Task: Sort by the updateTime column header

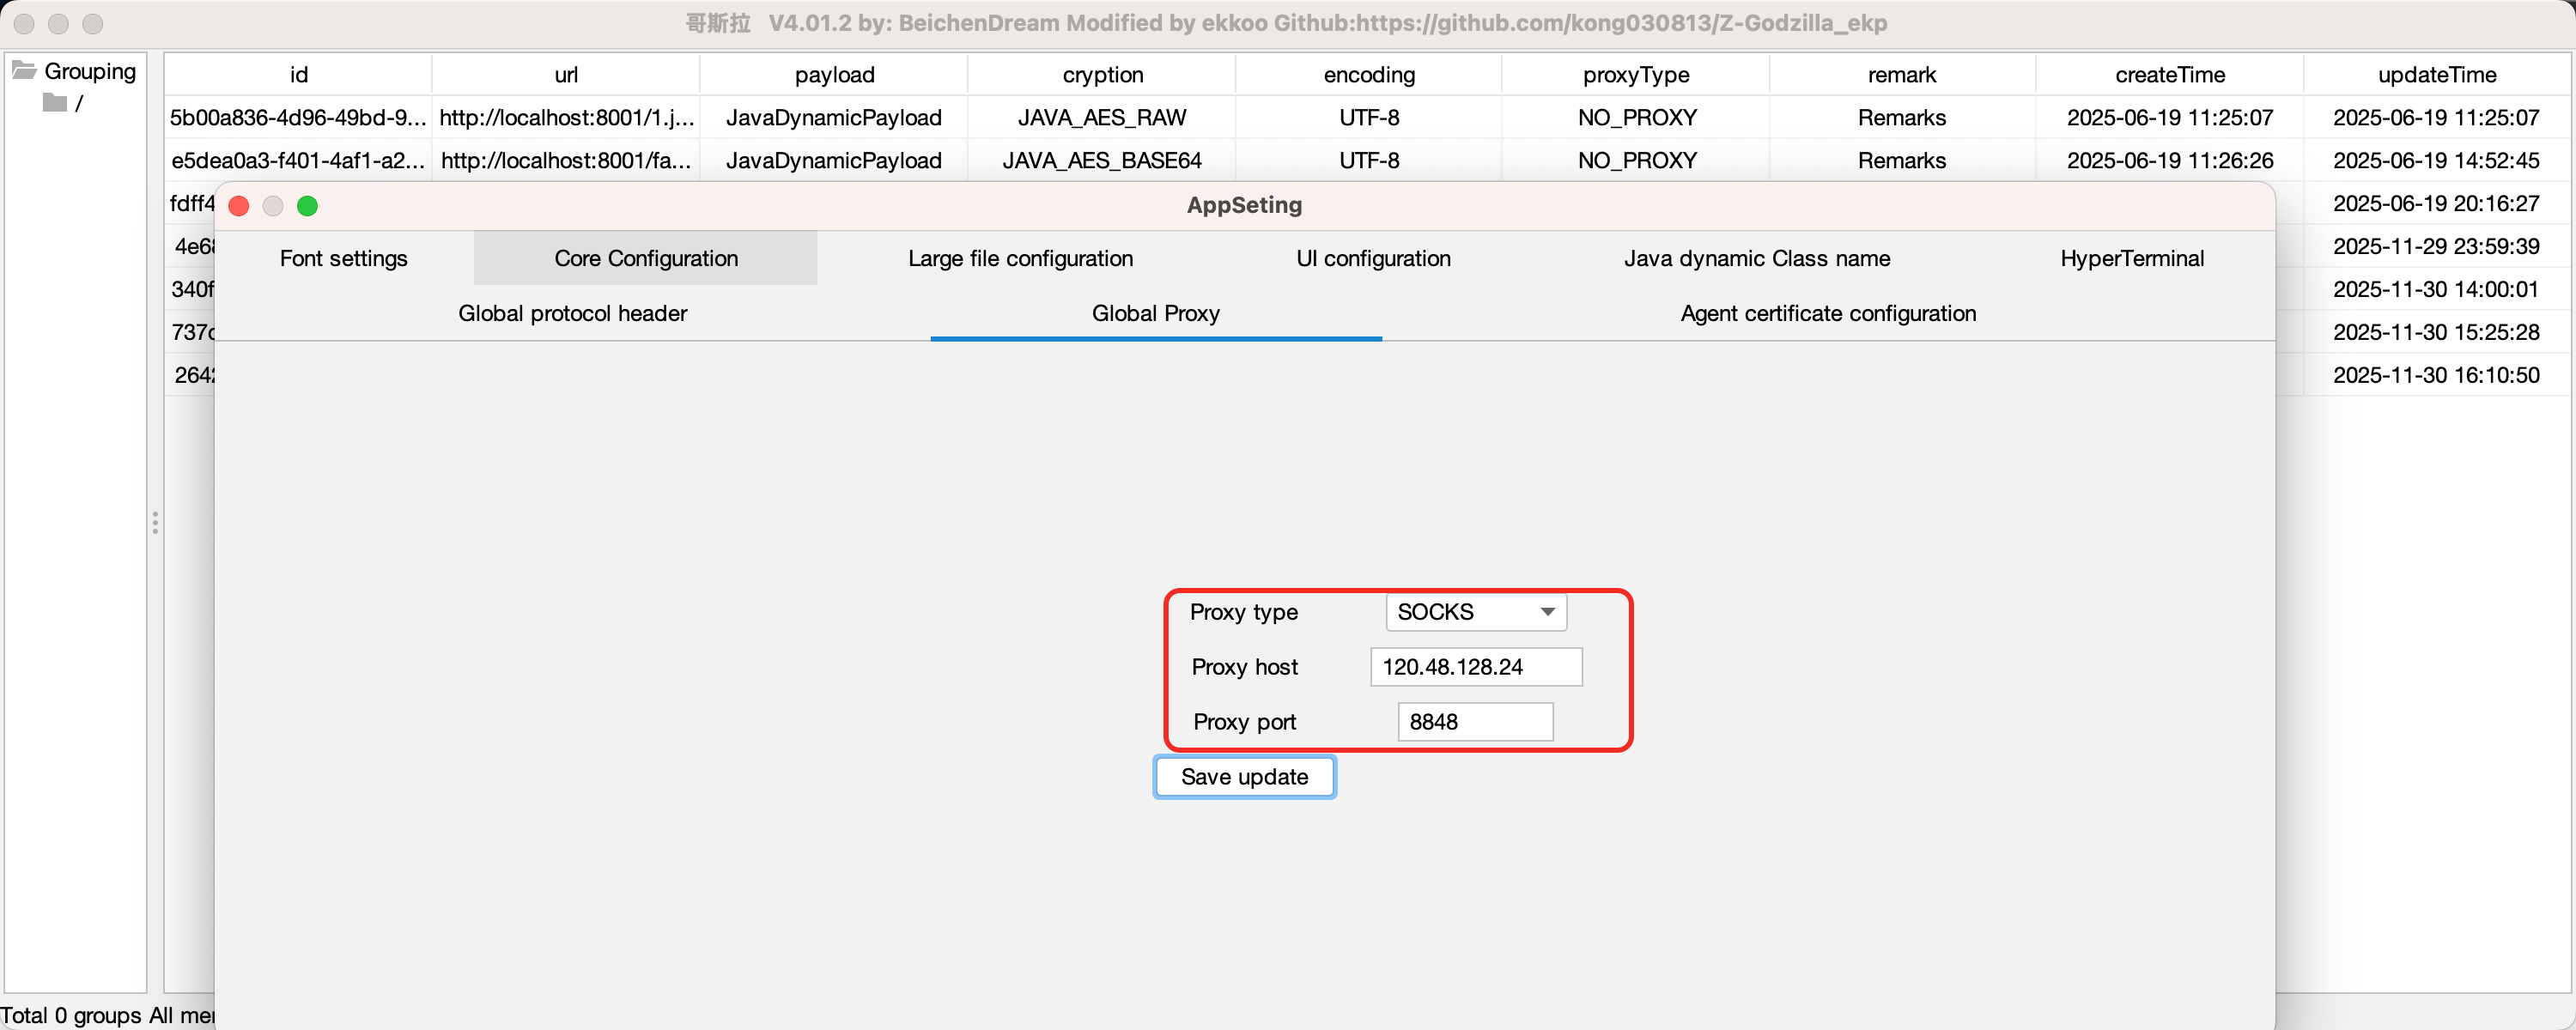Action: [2436, 75]
